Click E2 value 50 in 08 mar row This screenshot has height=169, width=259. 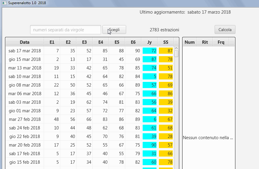click(x=73, y=85)
